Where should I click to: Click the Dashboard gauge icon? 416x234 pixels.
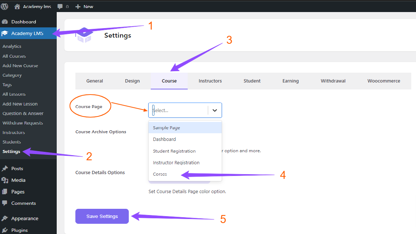pyautogui.click(x=5, y=22)
